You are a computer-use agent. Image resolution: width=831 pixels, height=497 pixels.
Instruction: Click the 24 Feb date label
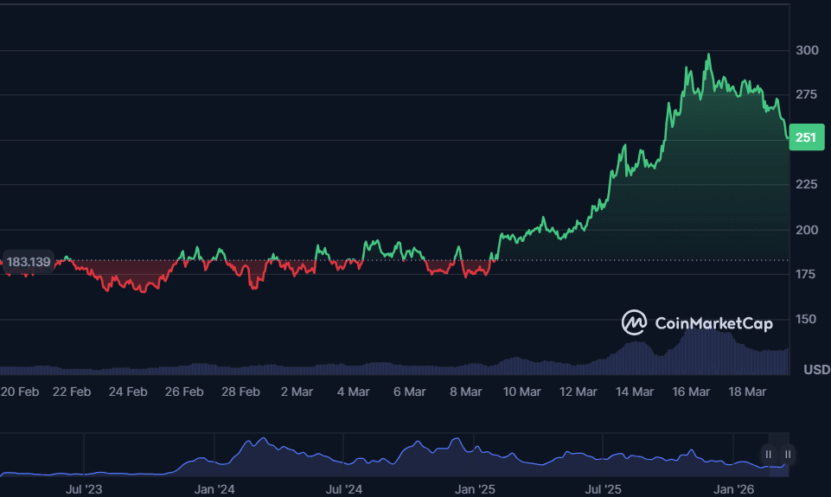pyautogui.click(x=128, y=392)
